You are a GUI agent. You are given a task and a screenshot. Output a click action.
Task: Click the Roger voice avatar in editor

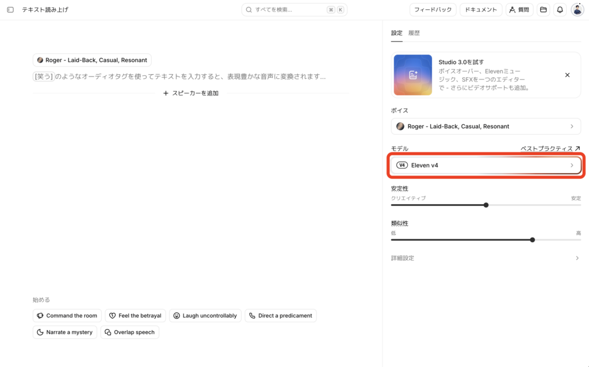pos(40,60)
